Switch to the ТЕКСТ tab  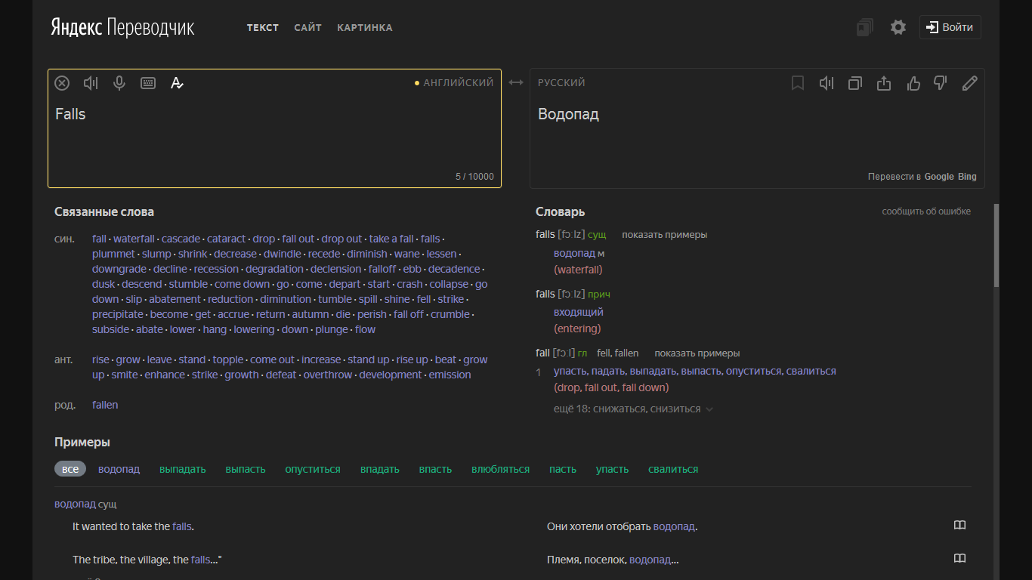tap(263, 27)
